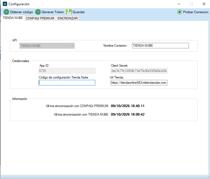Focus the Código de configuración Tienda Nube field

(x=67, y=83)
